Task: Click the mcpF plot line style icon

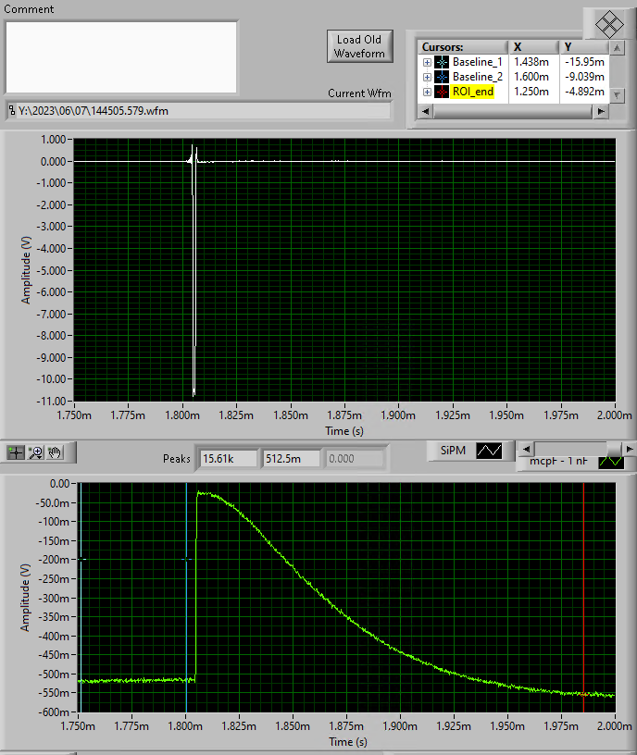Action: 611,462
